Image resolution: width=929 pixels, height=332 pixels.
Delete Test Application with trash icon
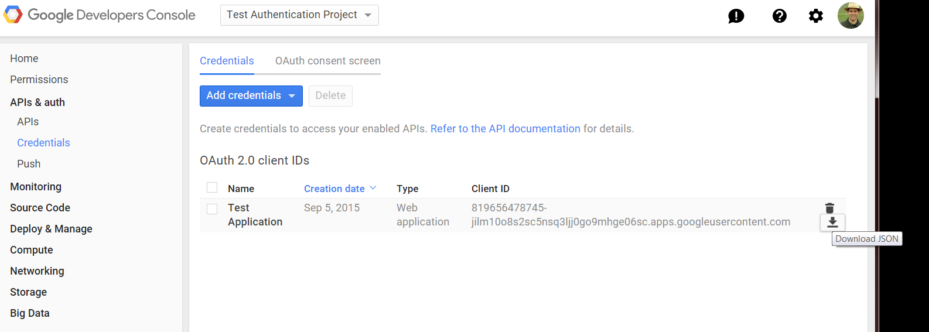click(829, 208)
